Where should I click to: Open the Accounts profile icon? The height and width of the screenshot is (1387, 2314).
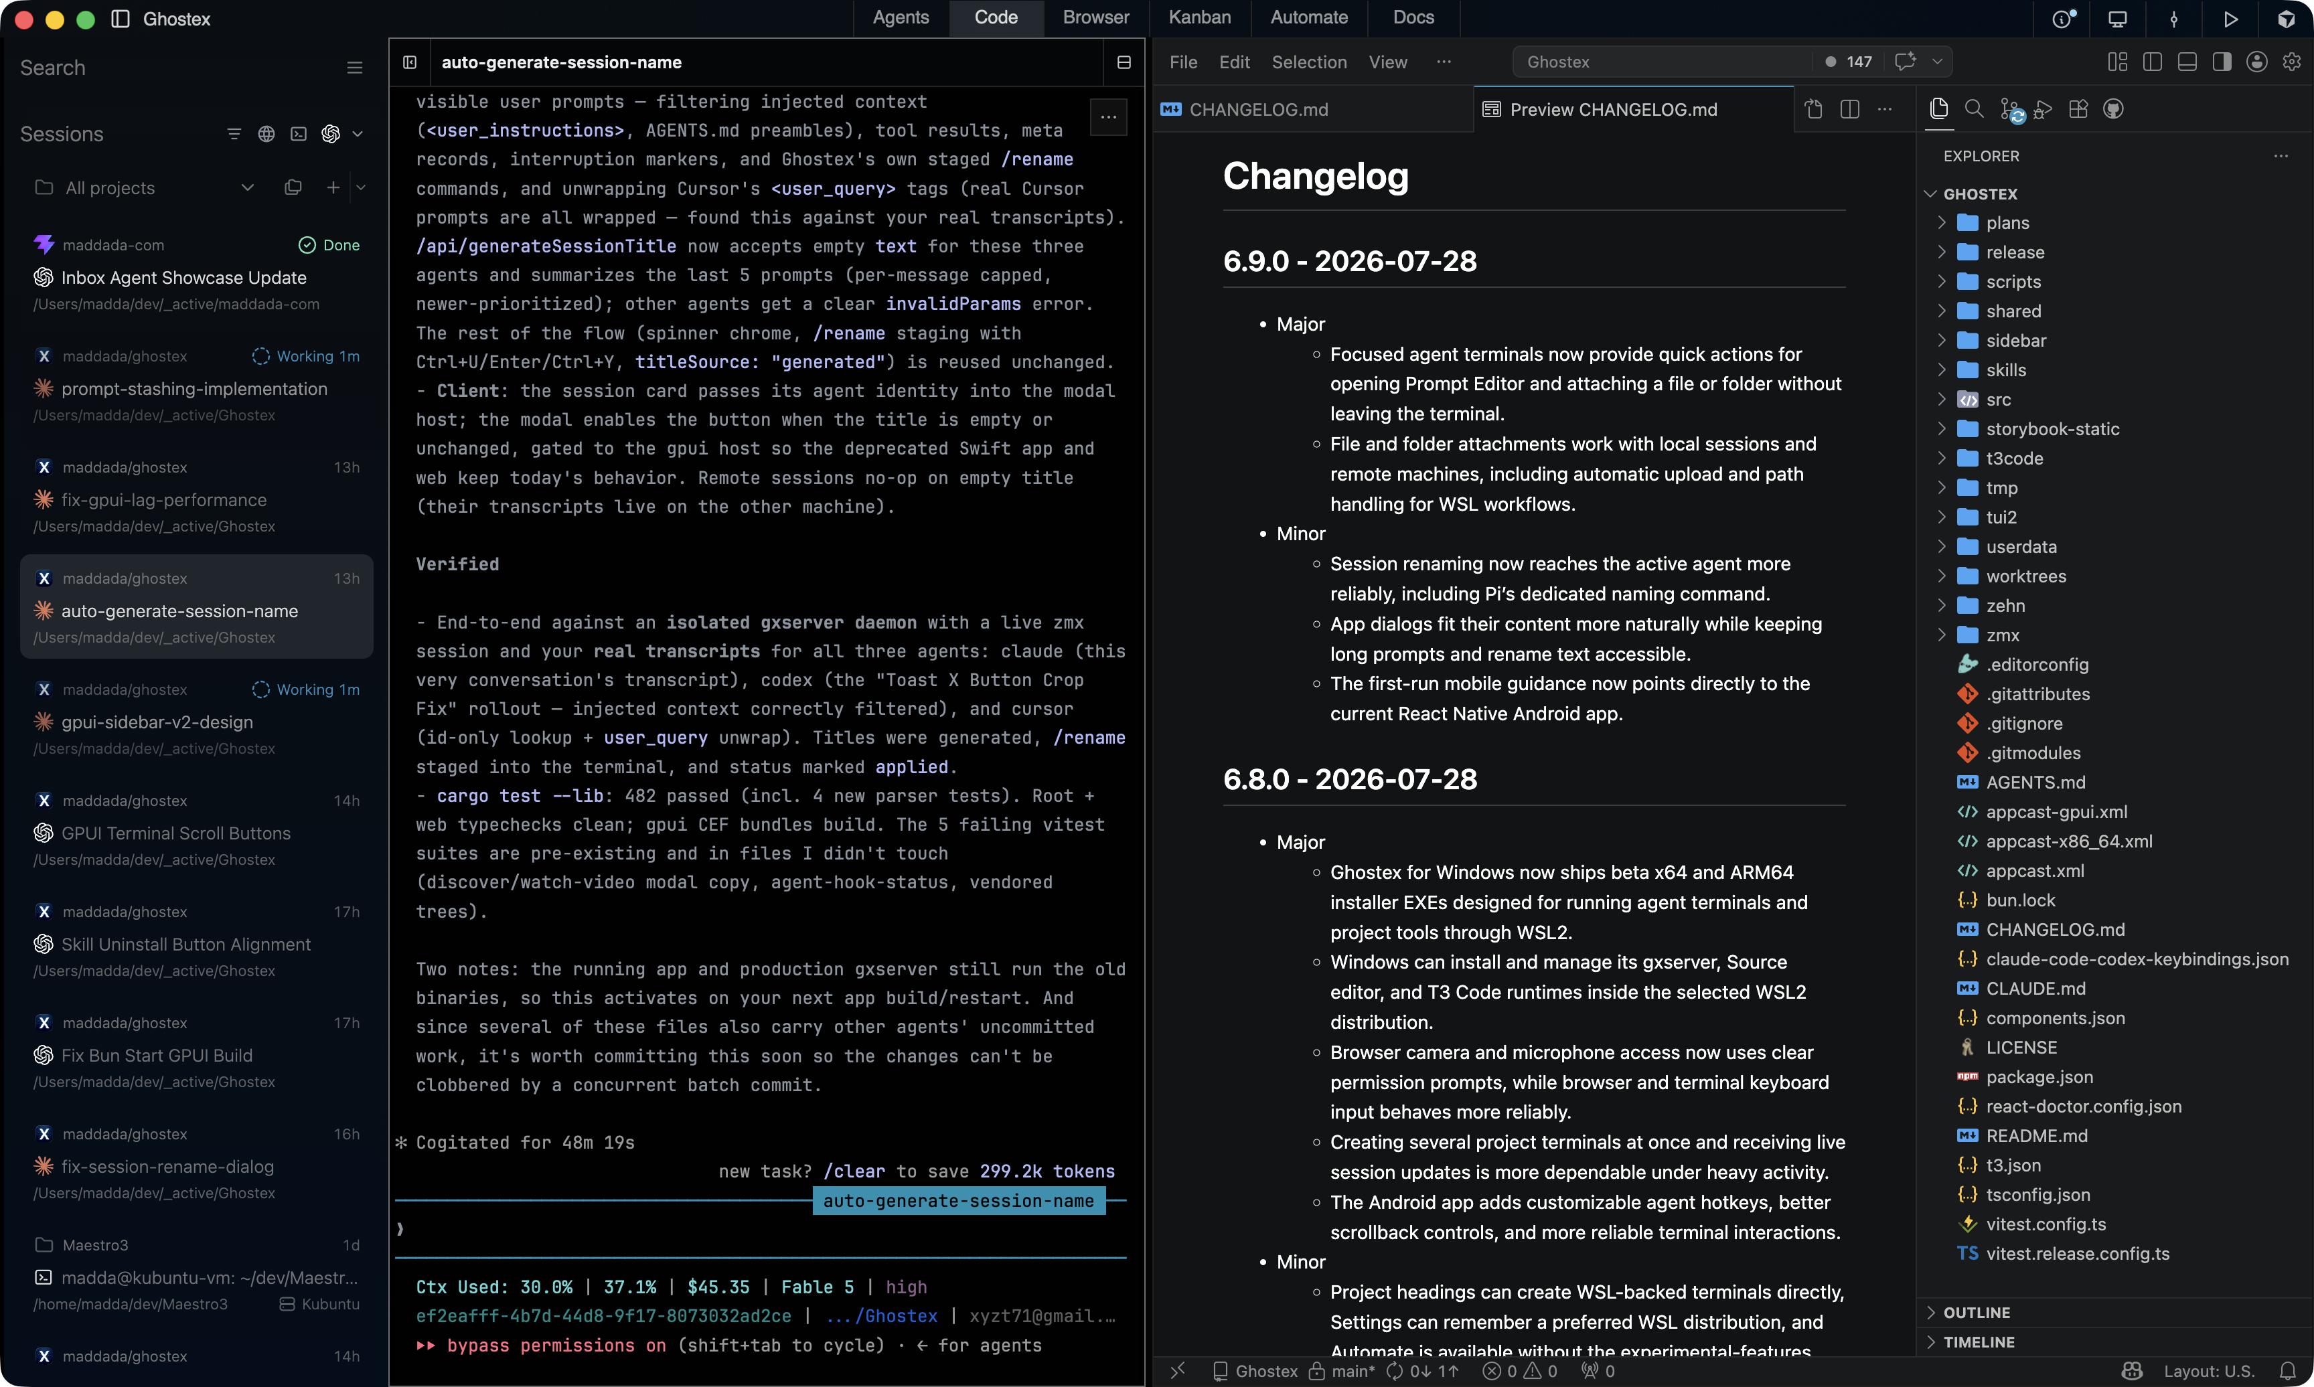pos(2257,62)
